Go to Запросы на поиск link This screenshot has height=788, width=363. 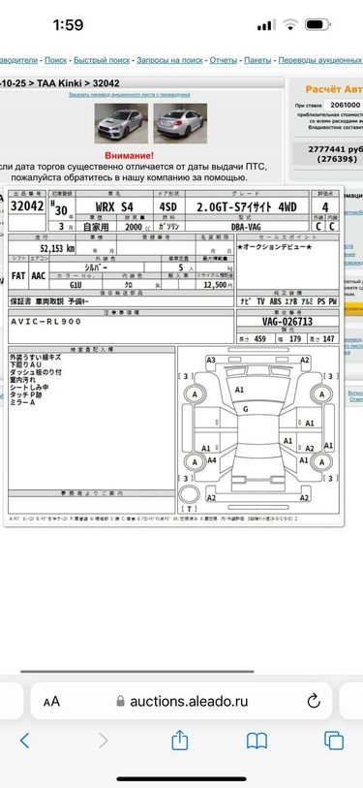[x=169, y=60]
